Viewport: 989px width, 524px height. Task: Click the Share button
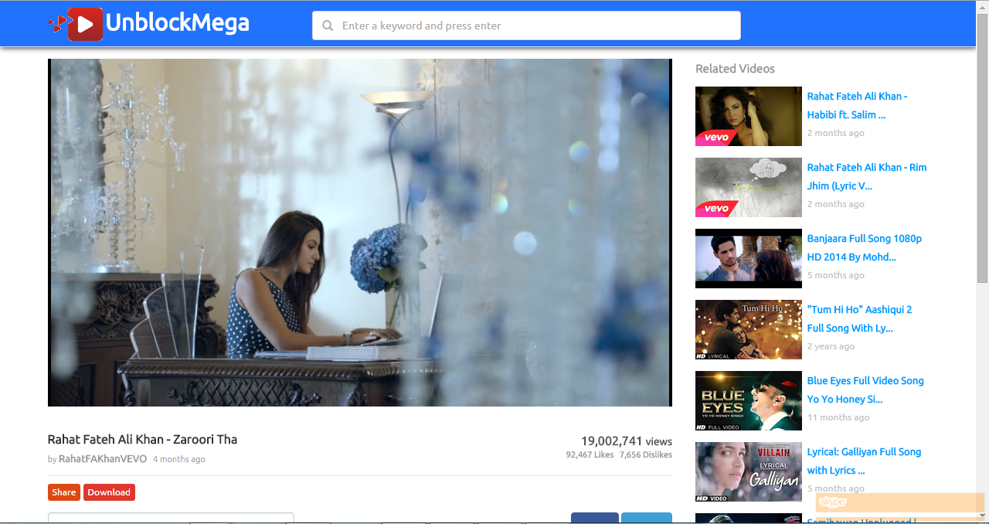tap(64, 492)
